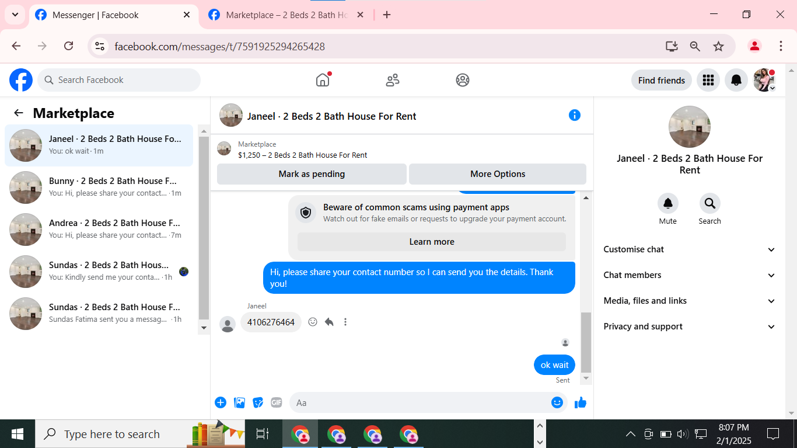Image resolution: width=797 pixels, height=448 pixels.
Task: Choose a GIF from the composer
Action: pos(277,402)
